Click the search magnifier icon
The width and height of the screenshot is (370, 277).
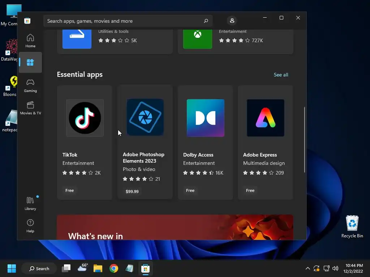(x=206, y=21)
